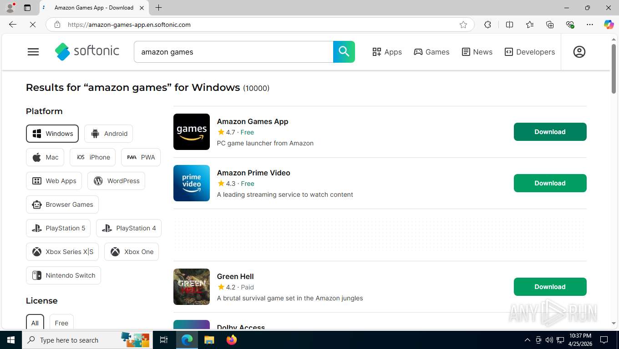
Task: Open Amazon Prime Video title link
Action: [254, 173]
